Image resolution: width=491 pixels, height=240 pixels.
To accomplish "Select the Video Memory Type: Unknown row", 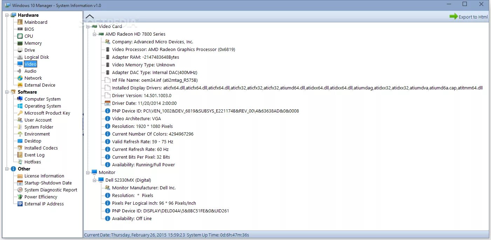I will click(143, 65).
